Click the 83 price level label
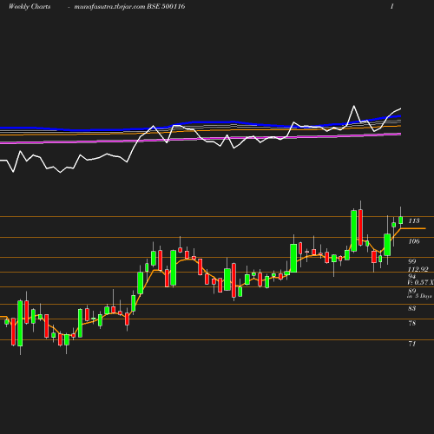 pos(412,308)
